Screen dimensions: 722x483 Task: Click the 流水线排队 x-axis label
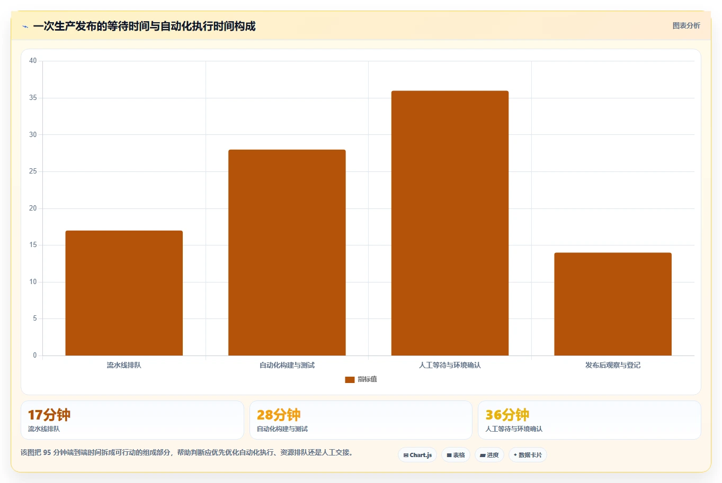click(124, 365)
